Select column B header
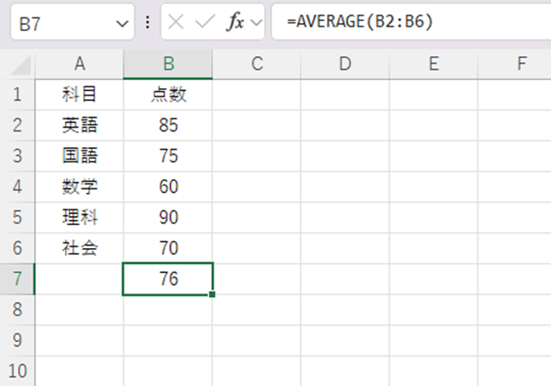Screen dimensions: 551x386 point(168,64)
